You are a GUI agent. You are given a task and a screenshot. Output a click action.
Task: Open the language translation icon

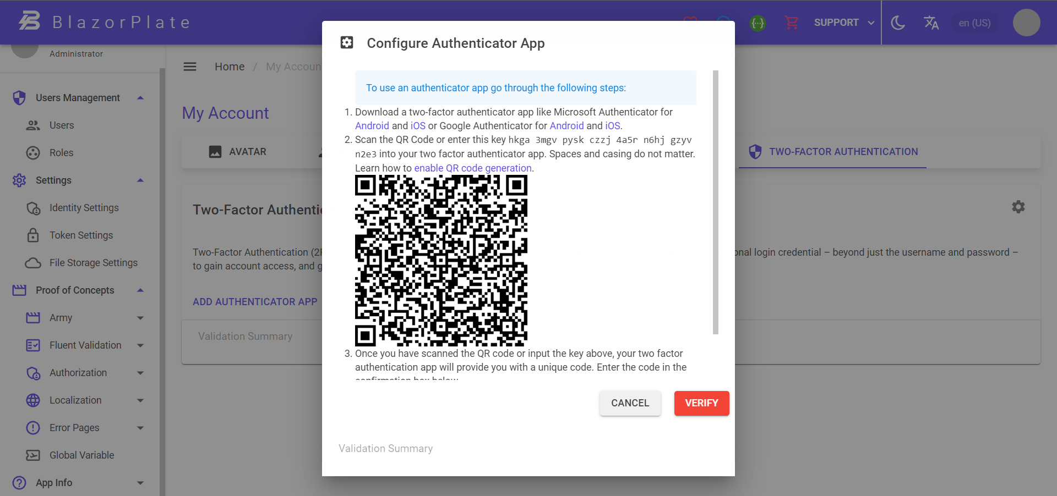[931, 23]
